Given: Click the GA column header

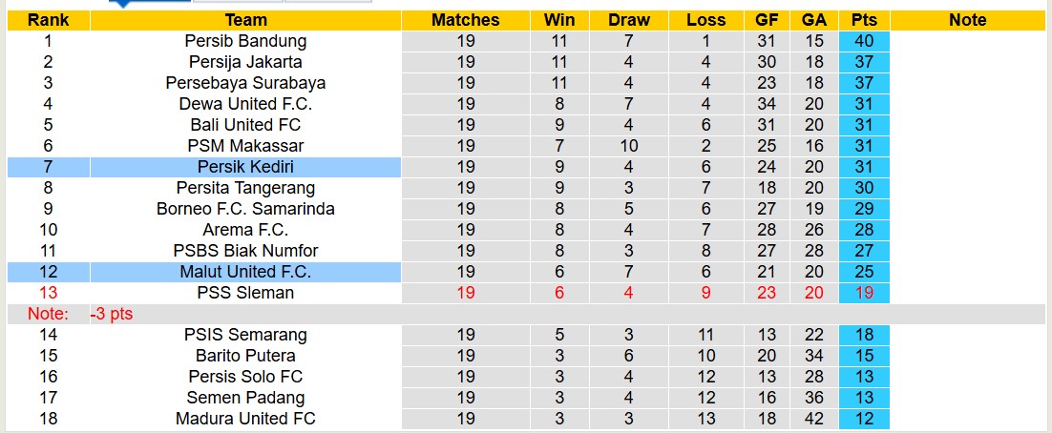Looking at the screenshot, I should click(814, 20).
